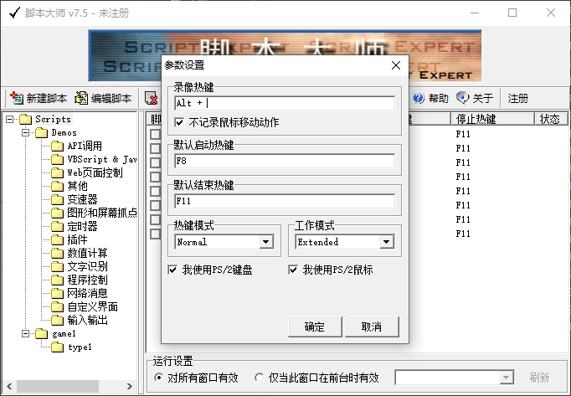
Task: Click 注册 register in toolbar
Action: 517,98
